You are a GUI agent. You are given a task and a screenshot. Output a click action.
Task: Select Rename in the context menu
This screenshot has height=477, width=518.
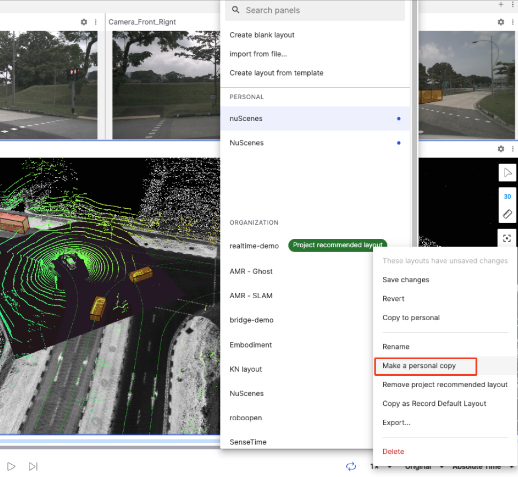(x=445, y=347)
